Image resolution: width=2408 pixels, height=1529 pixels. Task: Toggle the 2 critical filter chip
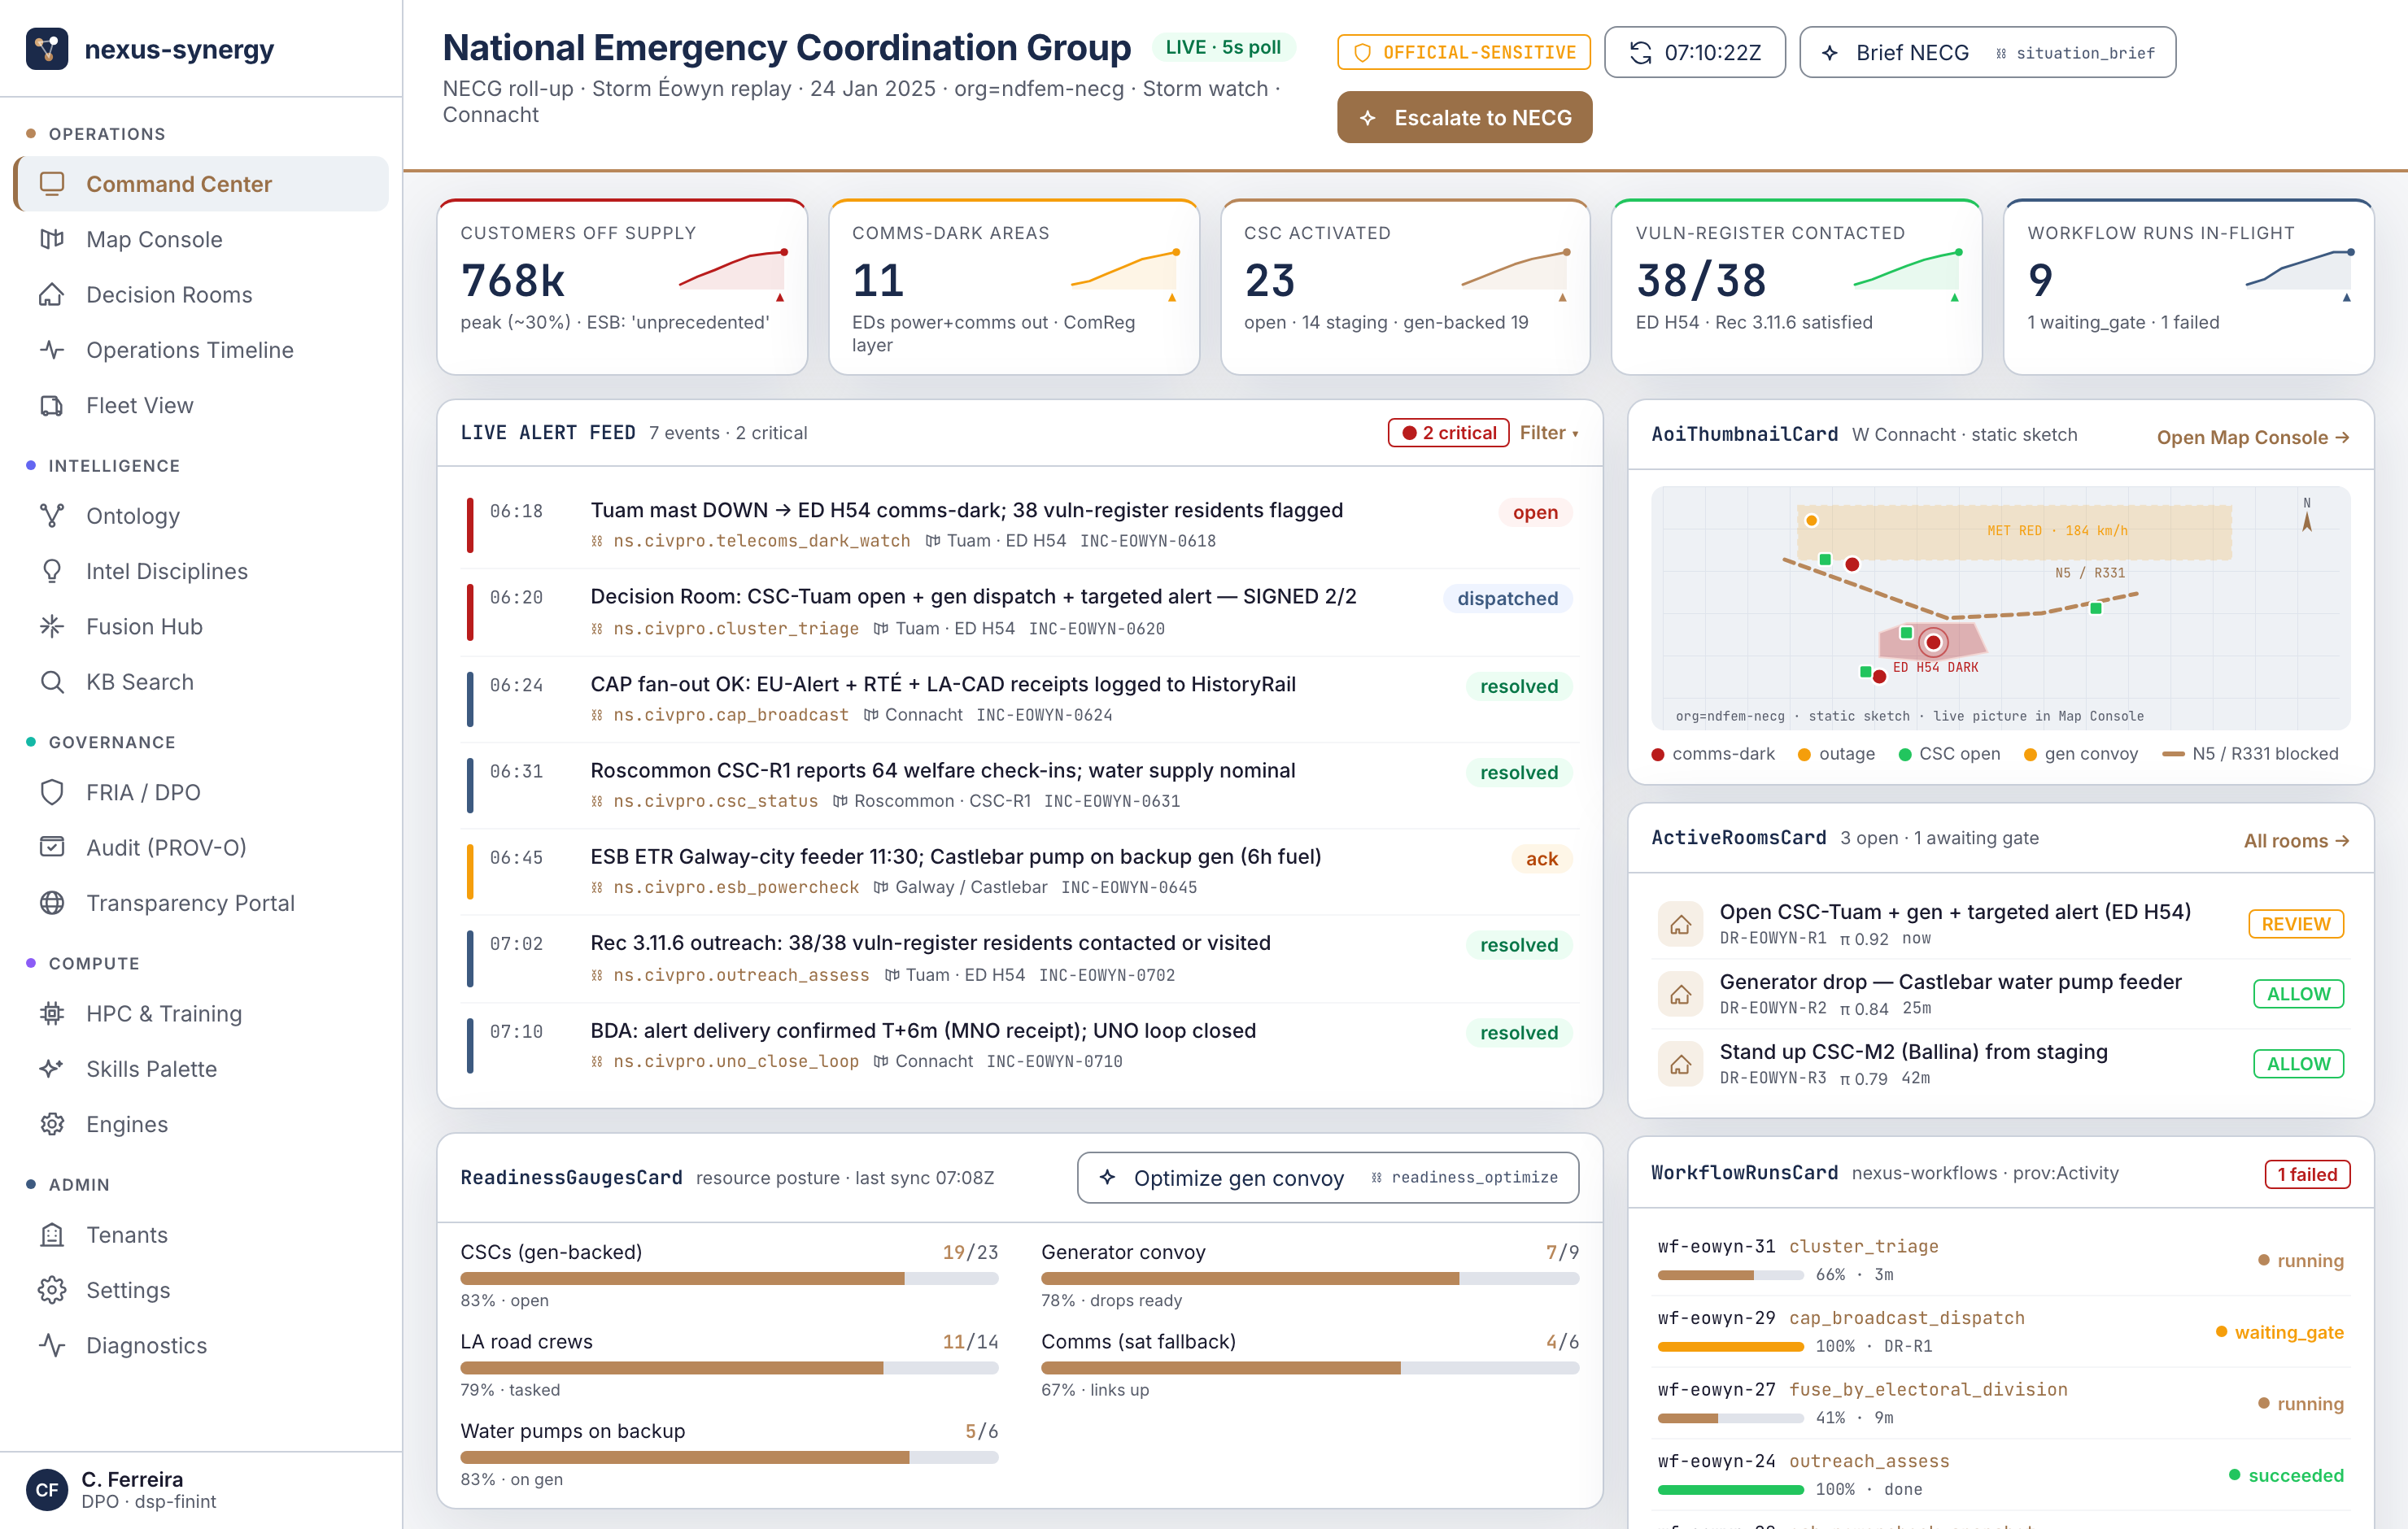click(1448, 433)
